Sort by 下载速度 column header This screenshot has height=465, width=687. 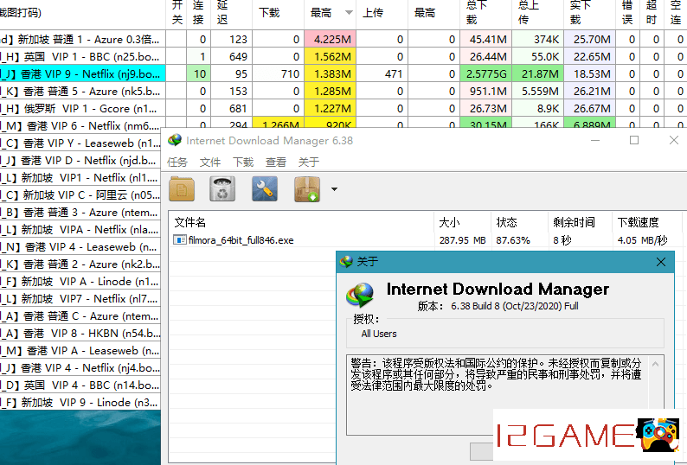638,222
